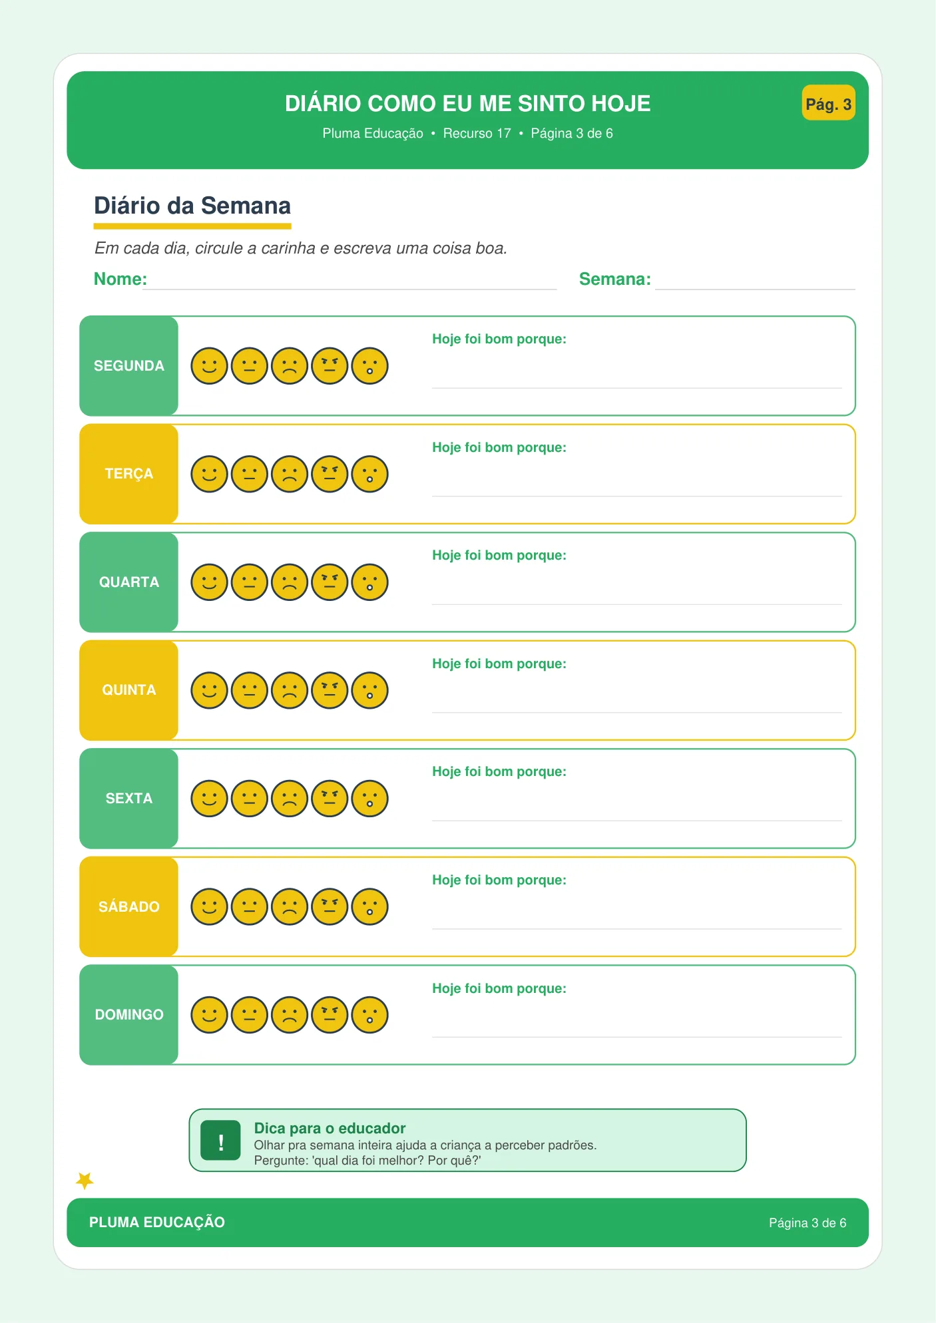
Task: Select the angry face for Segunda
Action: click(x=330, y=366)
